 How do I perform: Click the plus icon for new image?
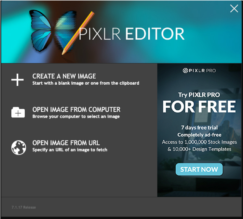coord(18,80)
